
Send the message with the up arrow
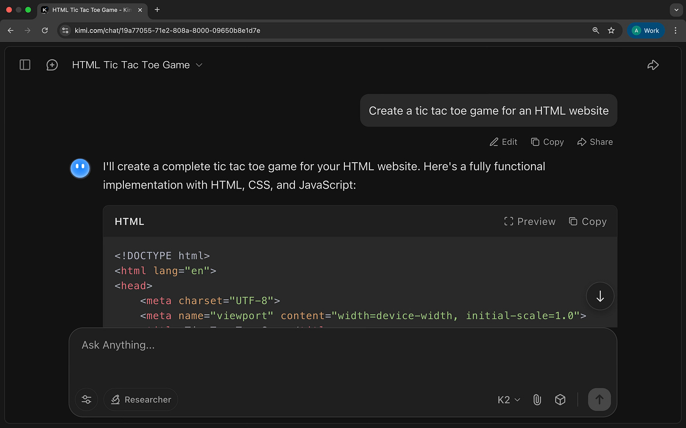tap(599, 400)
